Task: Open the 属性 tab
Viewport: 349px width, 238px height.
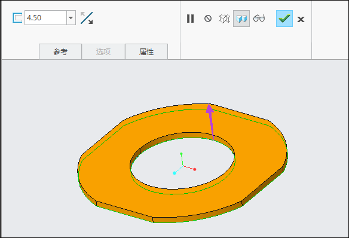Action: (146, 51)
